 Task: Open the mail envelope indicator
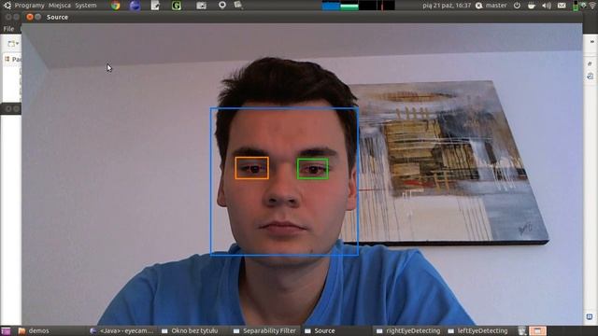[x=562, y=6]
